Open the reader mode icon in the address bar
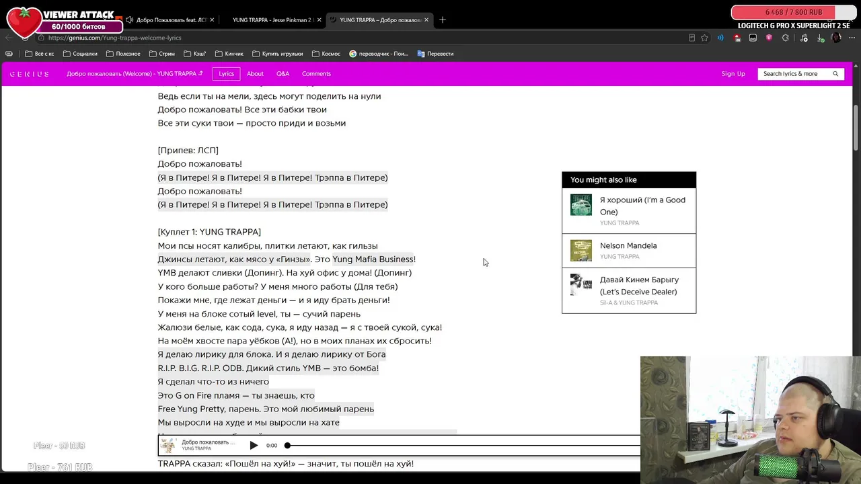Viewport: 861px width, 484px height. [x=691, y=38]
